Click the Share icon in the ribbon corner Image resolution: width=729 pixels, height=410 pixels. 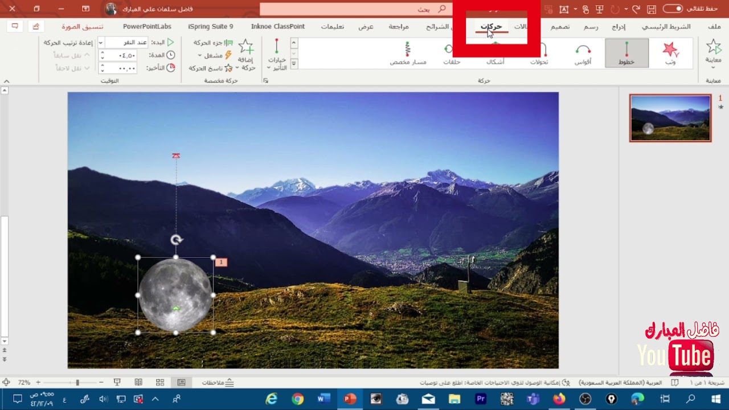36,26
